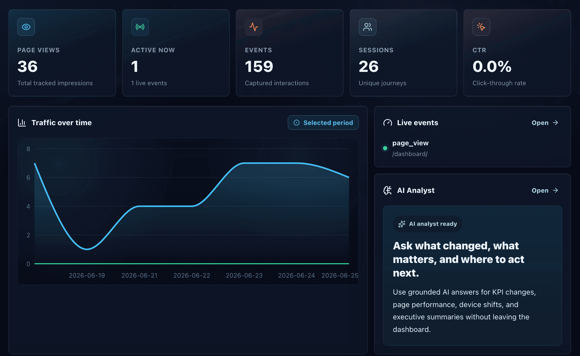Click the 2026-06-24 axis label

click(297, 275)
